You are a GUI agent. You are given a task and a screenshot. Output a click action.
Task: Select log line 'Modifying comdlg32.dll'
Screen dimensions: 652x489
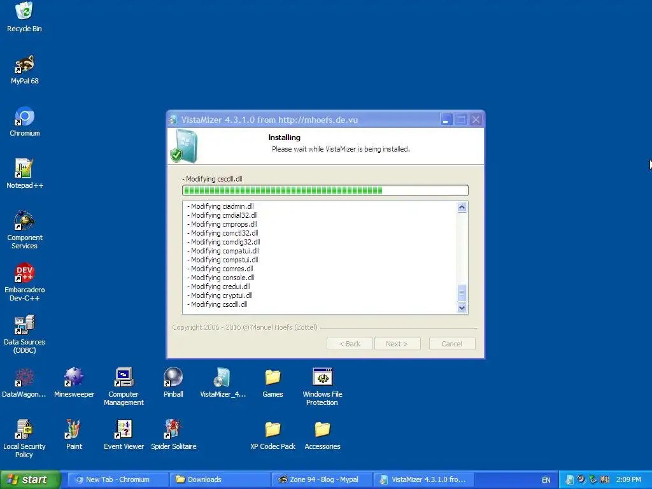[223, 242]
